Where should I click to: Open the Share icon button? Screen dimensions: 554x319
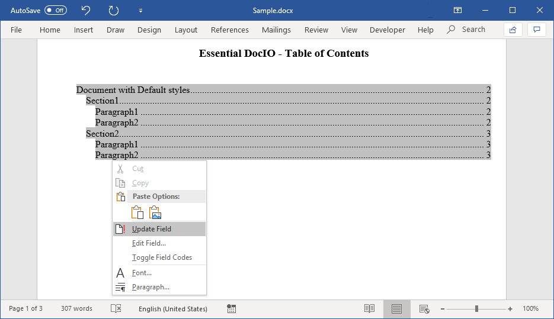coord(513,30)
